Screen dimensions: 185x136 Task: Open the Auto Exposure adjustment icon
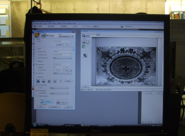click(x=38, y=81)
